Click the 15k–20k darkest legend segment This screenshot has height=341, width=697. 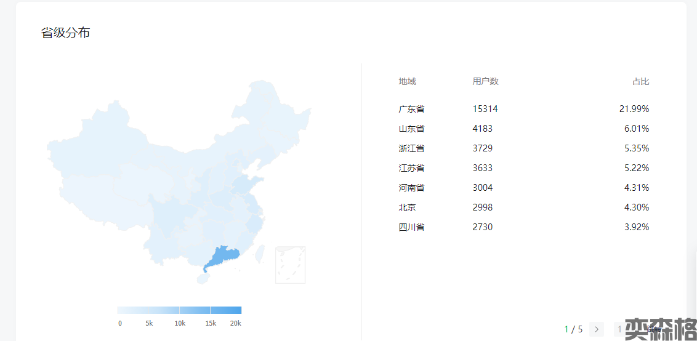coord(226,310)
